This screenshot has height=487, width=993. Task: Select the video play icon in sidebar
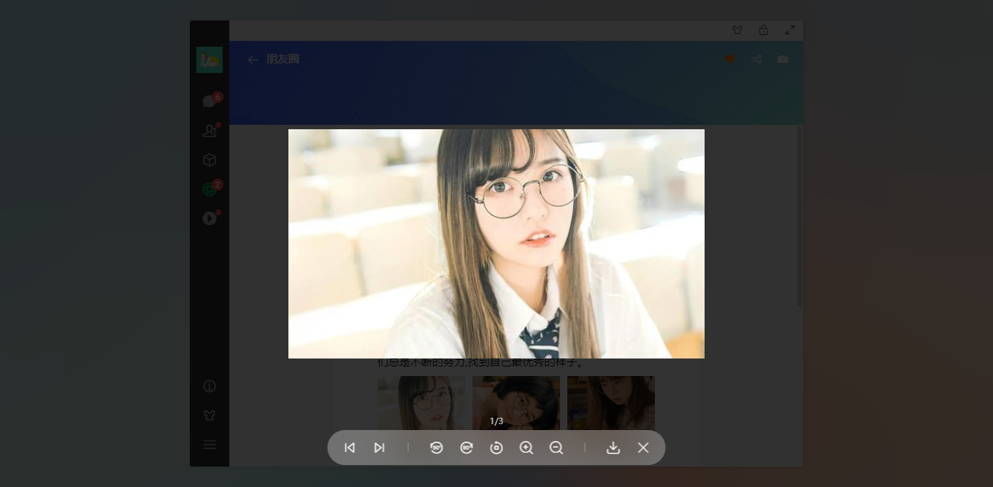tap(210, 218)
